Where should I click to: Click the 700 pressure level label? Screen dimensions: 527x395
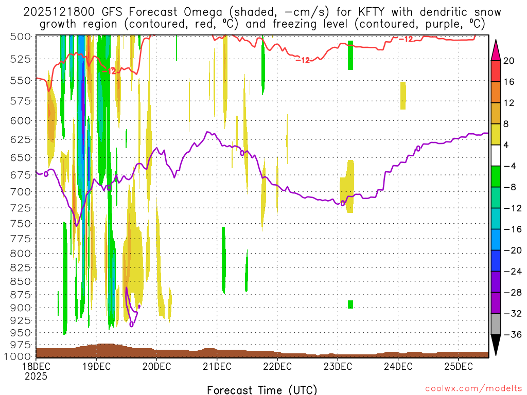point(21,192)
